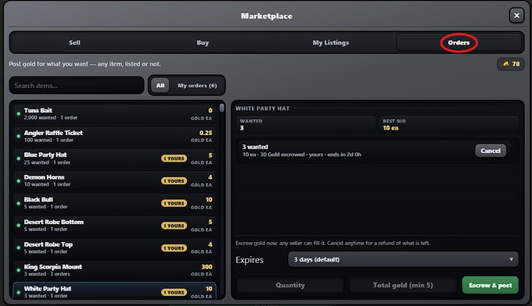Image resolution: width=532 pixels, height=306 pixels.
Task: Open the Buy tab
Action: tap(203, 43)
